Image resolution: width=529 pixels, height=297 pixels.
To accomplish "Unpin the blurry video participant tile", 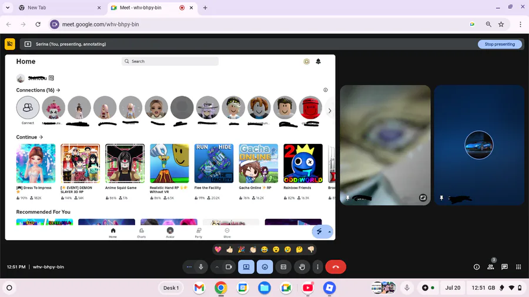I will pyautogui.click(x=347, y=198).
